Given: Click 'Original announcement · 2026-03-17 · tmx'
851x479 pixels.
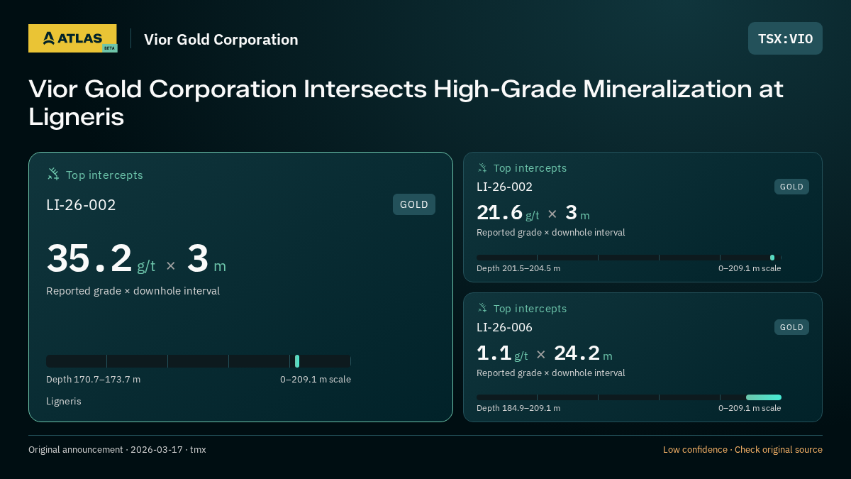Looking at the screenshot, I should pos(117,450).
